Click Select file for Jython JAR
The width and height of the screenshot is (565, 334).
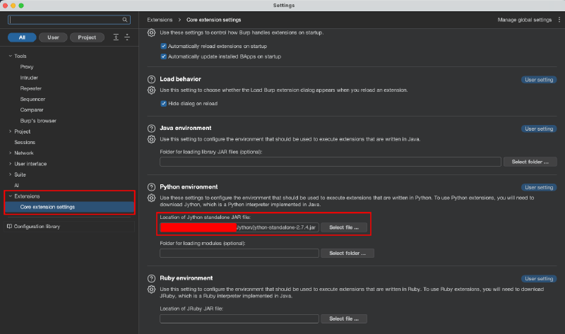point(344,227)
